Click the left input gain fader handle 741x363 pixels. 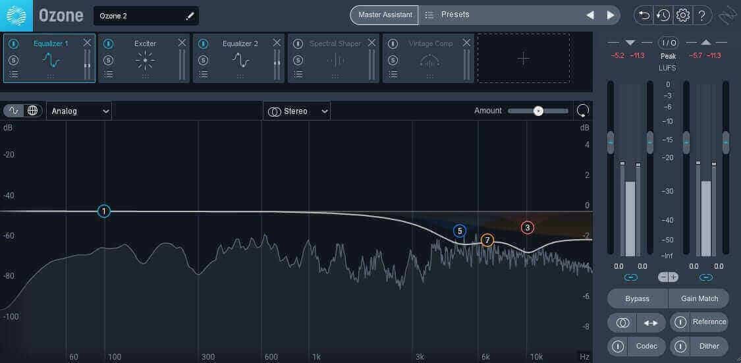tap(611, 142)
